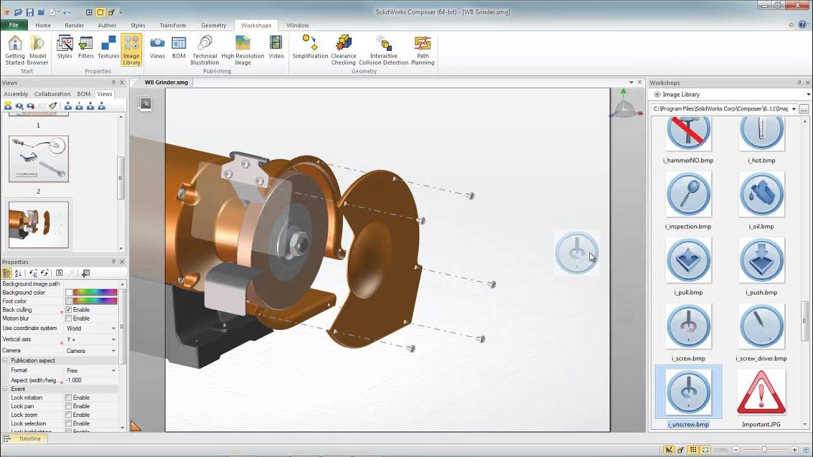Select i_hammerNO.bmp image
Screen dimensions: 813x457
689,135
